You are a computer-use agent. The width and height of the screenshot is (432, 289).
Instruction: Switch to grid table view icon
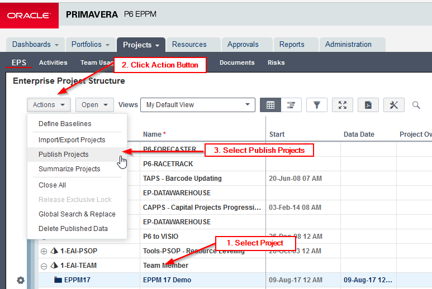click(270, 105)
